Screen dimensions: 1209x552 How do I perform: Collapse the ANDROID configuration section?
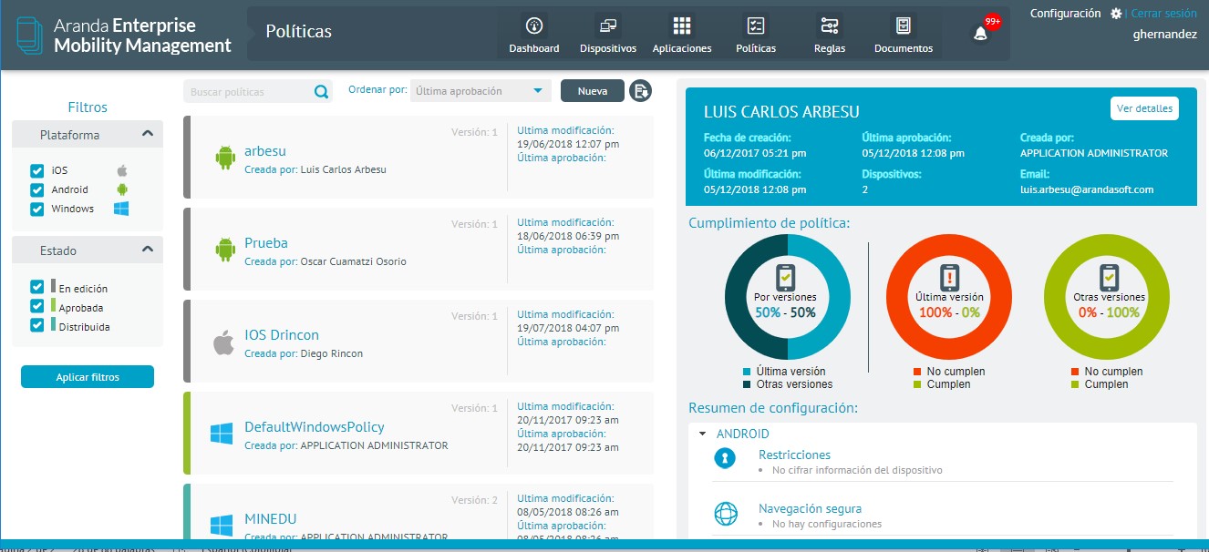coord(701,434)
